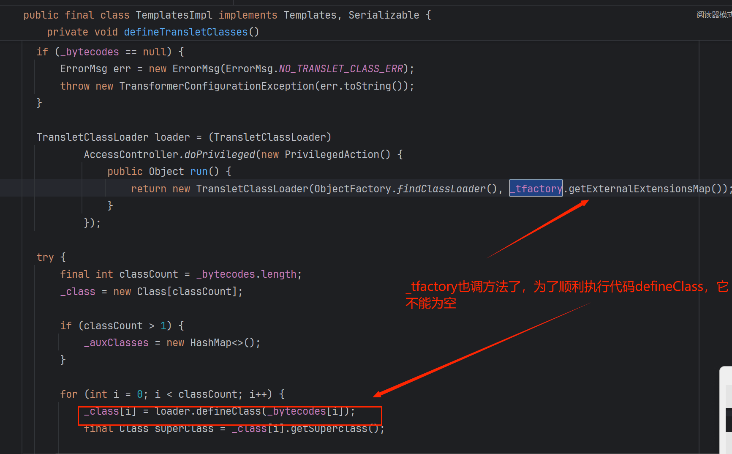Click the run method name
732x454 pixels.
pyautogui.click(x=199, y=172)
